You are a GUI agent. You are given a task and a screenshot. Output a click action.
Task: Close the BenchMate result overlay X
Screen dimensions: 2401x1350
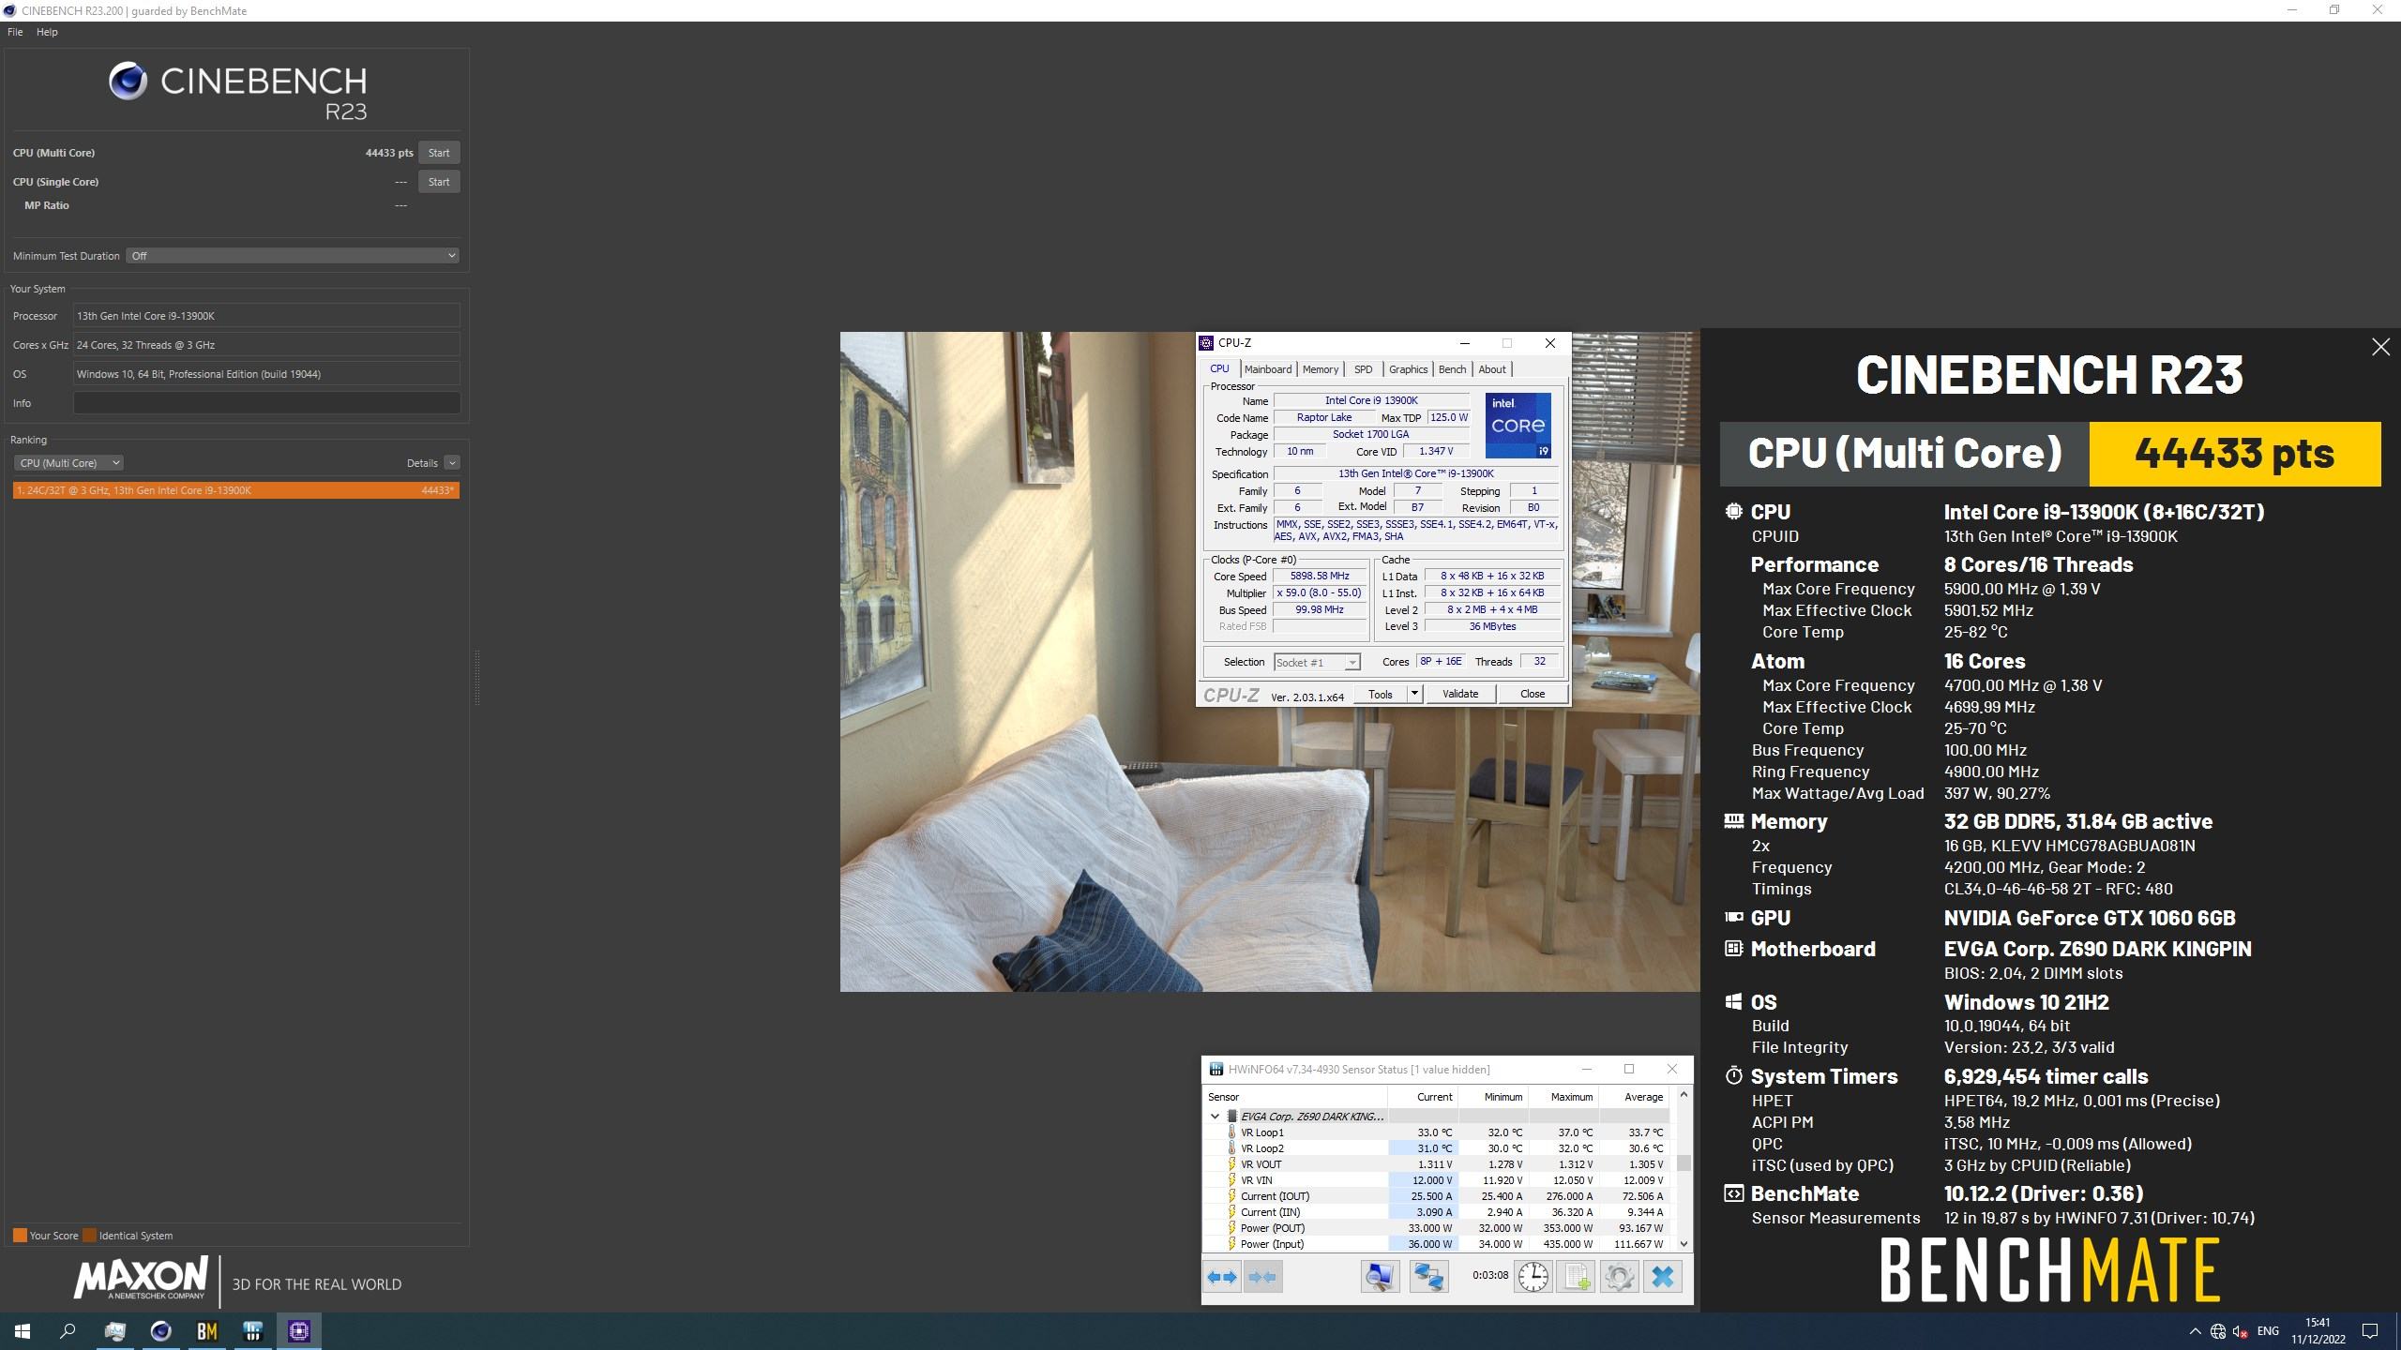(2380, 347)
